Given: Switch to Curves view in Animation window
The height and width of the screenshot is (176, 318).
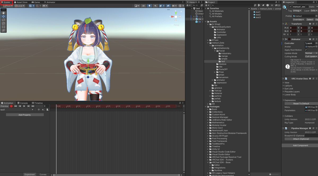Looking at the screenshot, I should click(43, 174).
